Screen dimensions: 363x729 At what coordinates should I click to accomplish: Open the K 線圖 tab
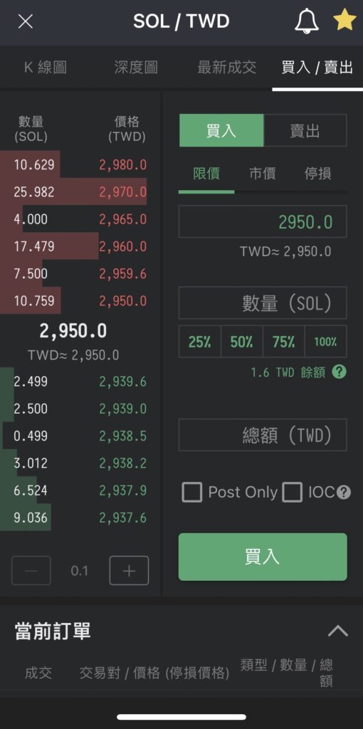[x=46, y=68]
